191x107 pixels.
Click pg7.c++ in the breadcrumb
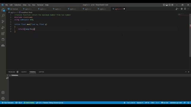pyautogui.click(x=13, y=12)
